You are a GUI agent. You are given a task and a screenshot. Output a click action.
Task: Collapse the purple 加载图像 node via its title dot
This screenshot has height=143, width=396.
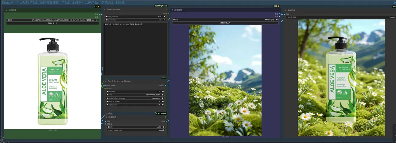click(x=172, y=10)
